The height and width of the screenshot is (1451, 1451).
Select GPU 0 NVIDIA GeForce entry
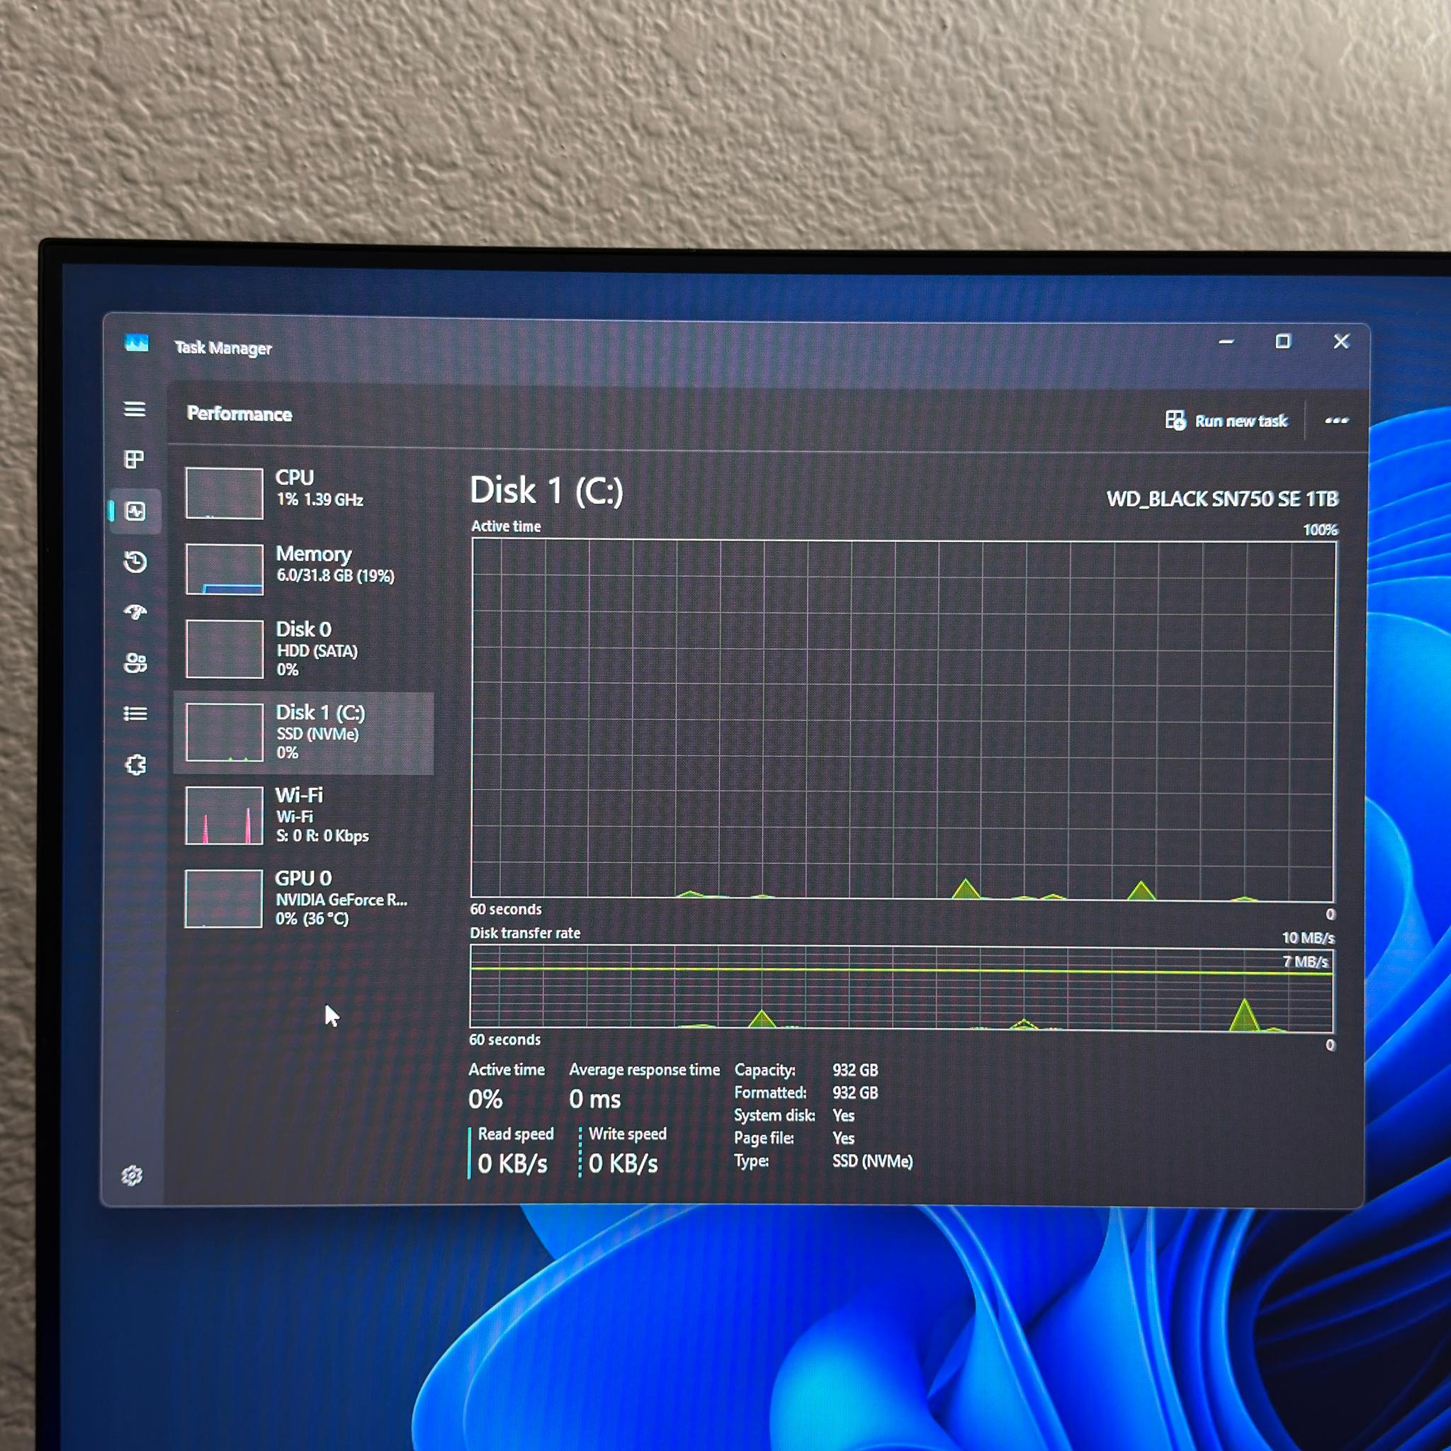pos(303,898)
